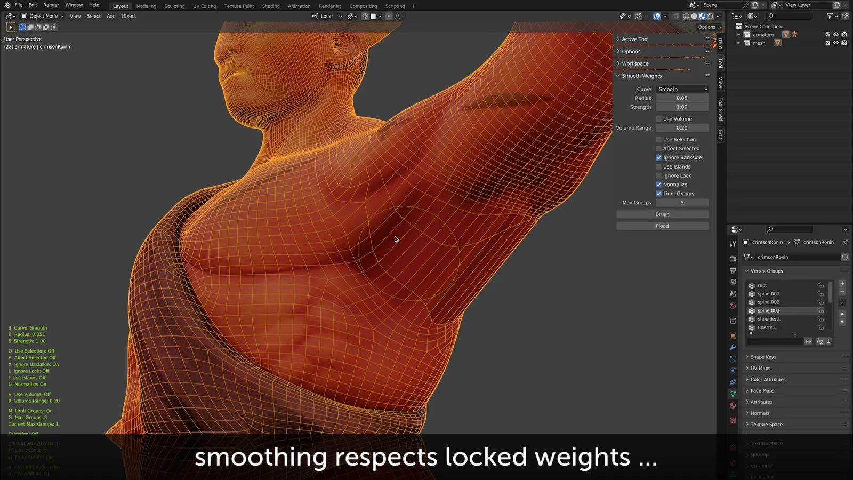Image resolution: width=853 pixels, height=480 pixels.
Task: Toggle visibility of the mesh collection
Action: (836, 43)
